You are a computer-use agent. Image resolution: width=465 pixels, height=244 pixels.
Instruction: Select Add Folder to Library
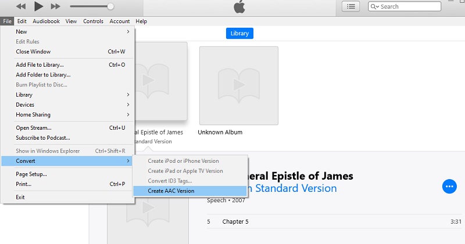[x=67, y=75]
